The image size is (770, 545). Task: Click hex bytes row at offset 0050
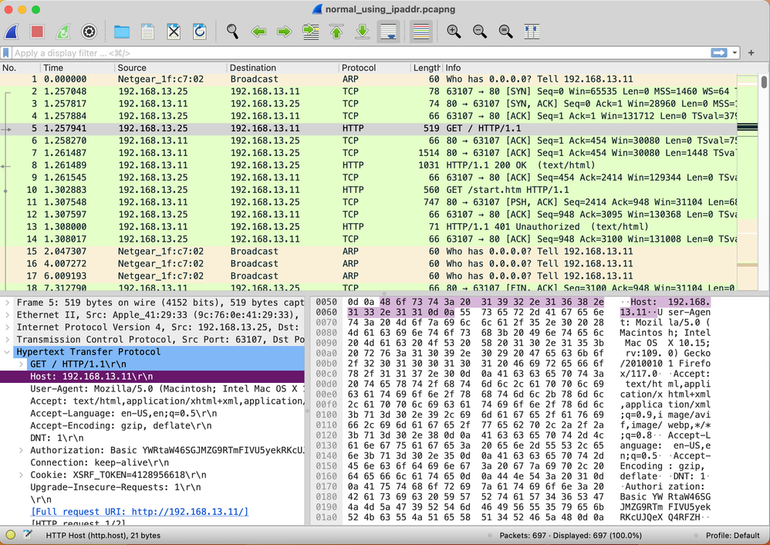pos(475,302)
